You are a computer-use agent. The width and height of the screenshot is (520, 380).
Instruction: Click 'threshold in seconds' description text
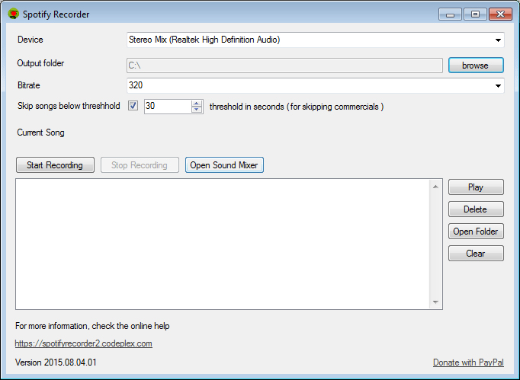point(297,107)
